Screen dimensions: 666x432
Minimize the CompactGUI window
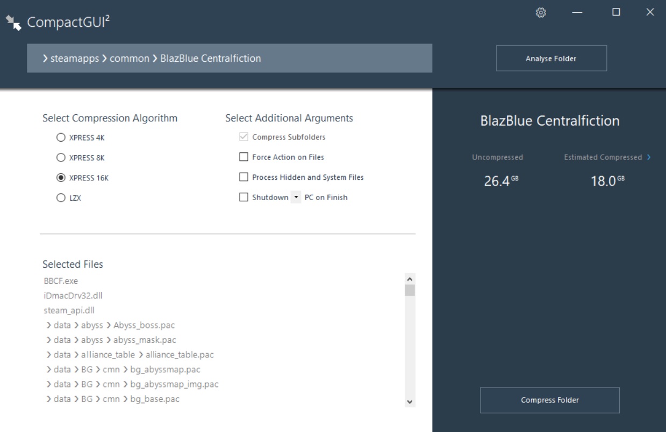point(577,13)
